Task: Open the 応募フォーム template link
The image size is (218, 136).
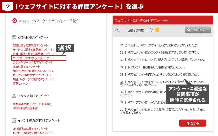Action: tap(20, 84)
